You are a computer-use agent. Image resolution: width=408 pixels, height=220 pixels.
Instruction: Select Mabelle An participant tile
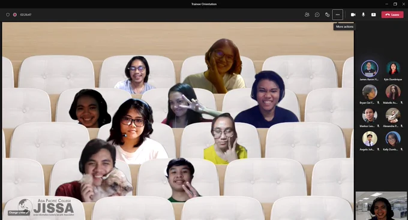pyautogui.click(x=393, y=94)
